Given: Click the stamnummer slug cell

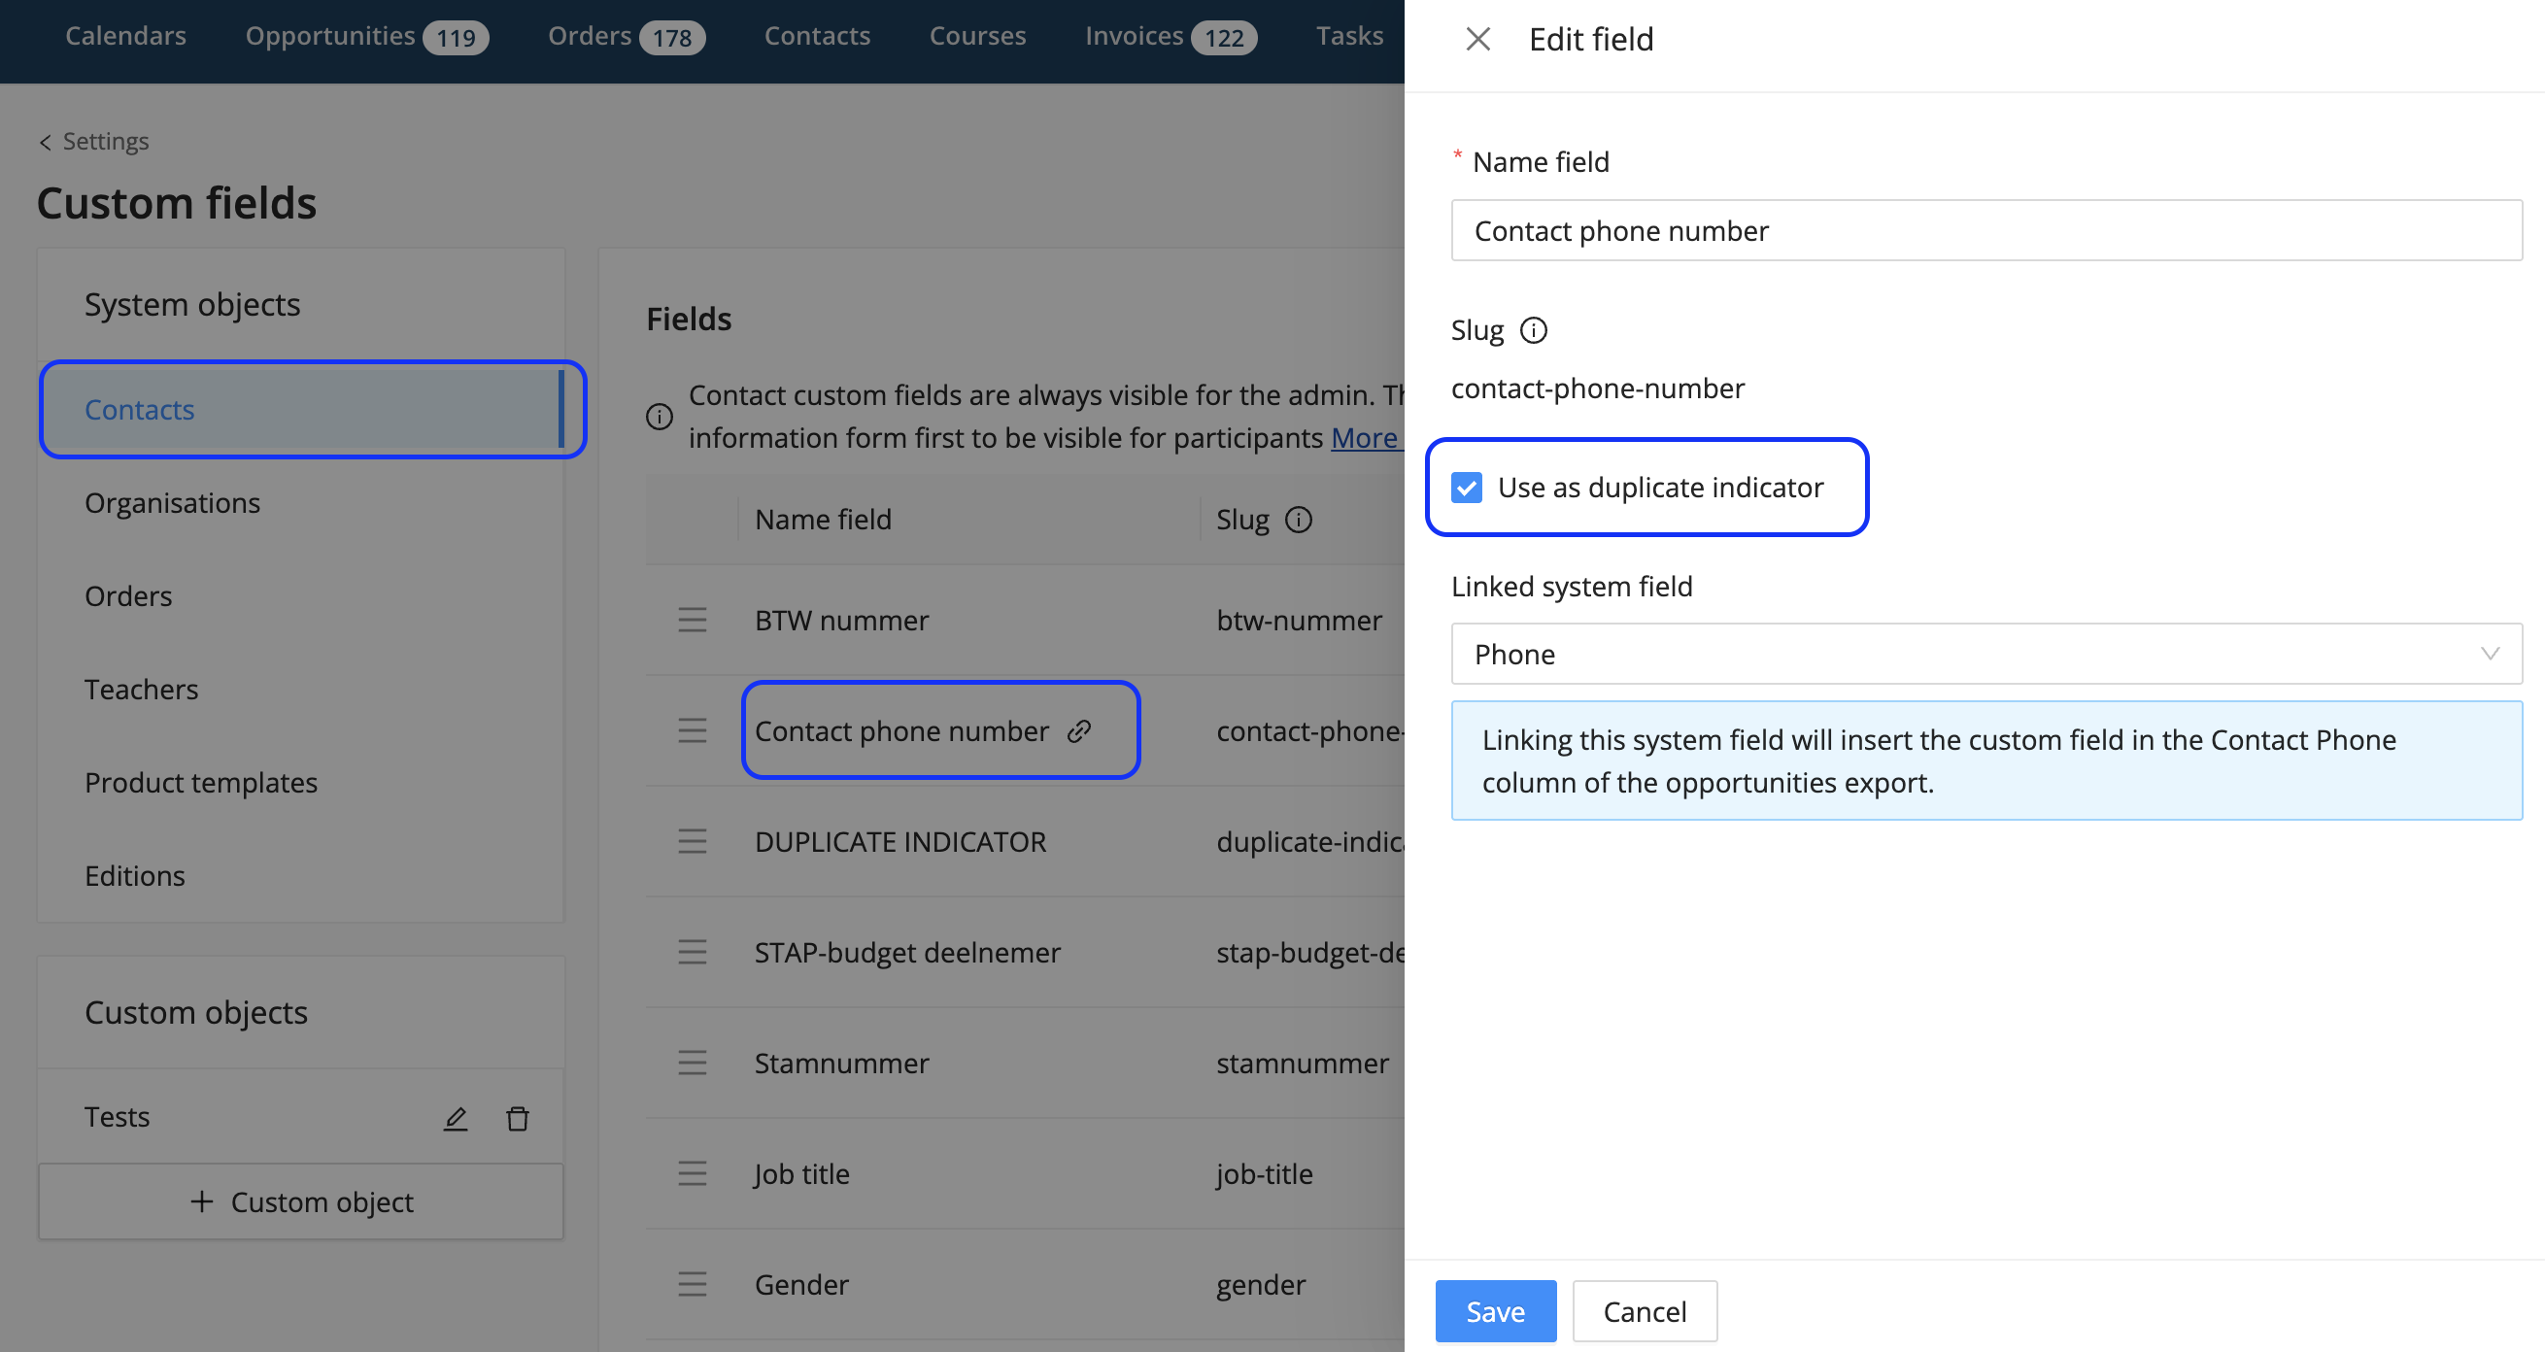Looking at the screenshot, I should pos(1303,1063).
